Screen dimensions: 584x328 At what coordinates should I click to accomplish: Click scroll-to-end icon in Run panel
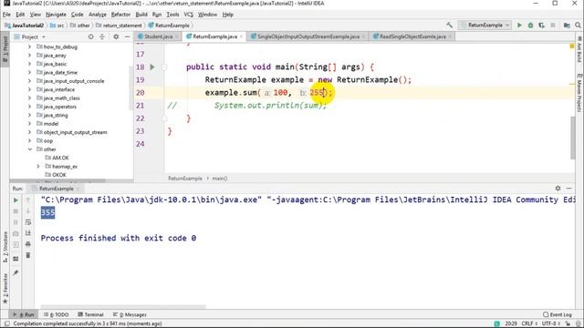coord(28,233)
